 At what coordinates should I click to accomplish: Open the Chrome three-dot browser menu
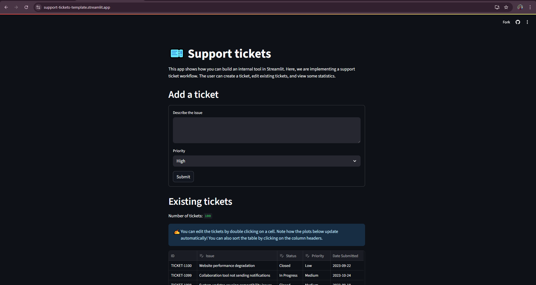click(x=530, y=7)
